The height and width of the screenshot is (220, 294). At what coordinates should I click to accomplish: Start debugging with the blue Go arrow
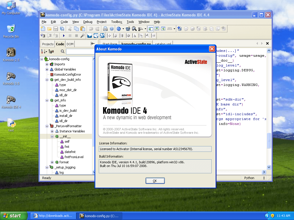pyautogui.click(x=64, y=36)
